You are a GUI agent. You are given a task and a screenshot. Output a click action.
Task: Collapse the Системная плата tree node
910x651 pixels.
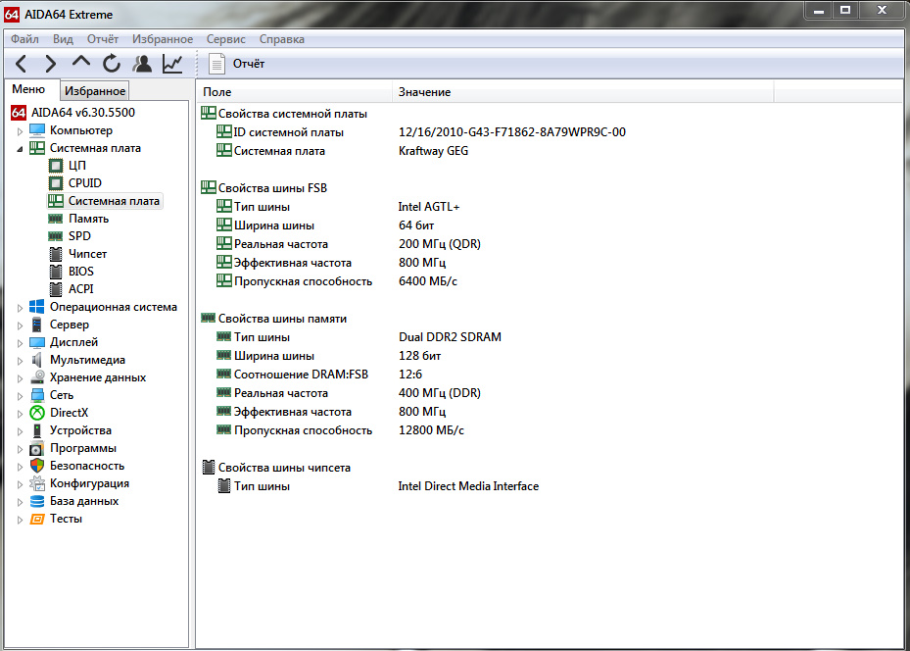pyautogui.click(x=20, y=149)
